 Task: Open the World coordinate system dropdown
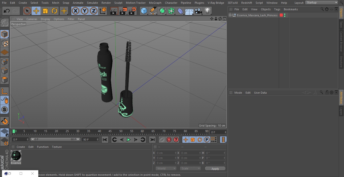click(x=166, y=168)
